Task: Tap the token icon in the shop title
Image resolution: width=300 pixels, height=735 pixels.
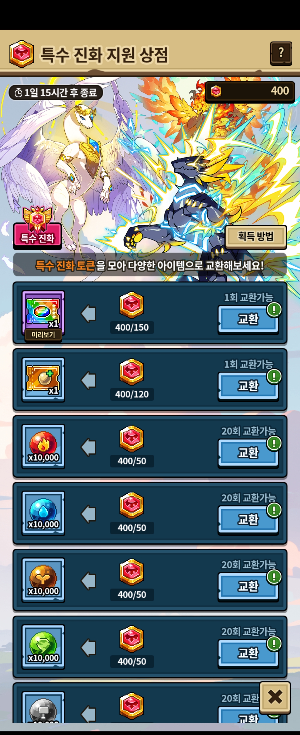Action: click(21, 54)
